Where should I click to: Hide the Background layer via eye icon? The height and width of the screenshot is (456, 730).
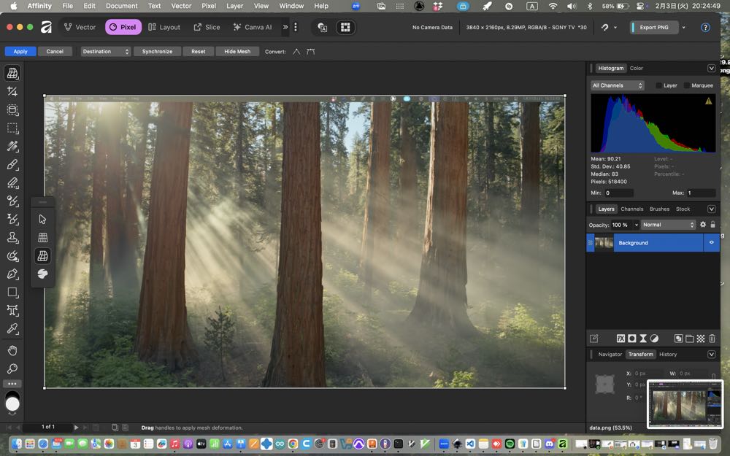712,243
